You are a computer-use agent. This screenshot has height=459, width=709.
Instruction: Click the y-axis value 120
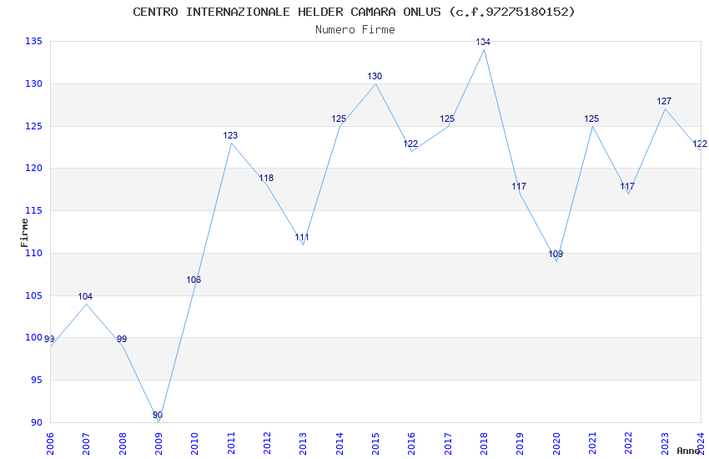point(34,168)
